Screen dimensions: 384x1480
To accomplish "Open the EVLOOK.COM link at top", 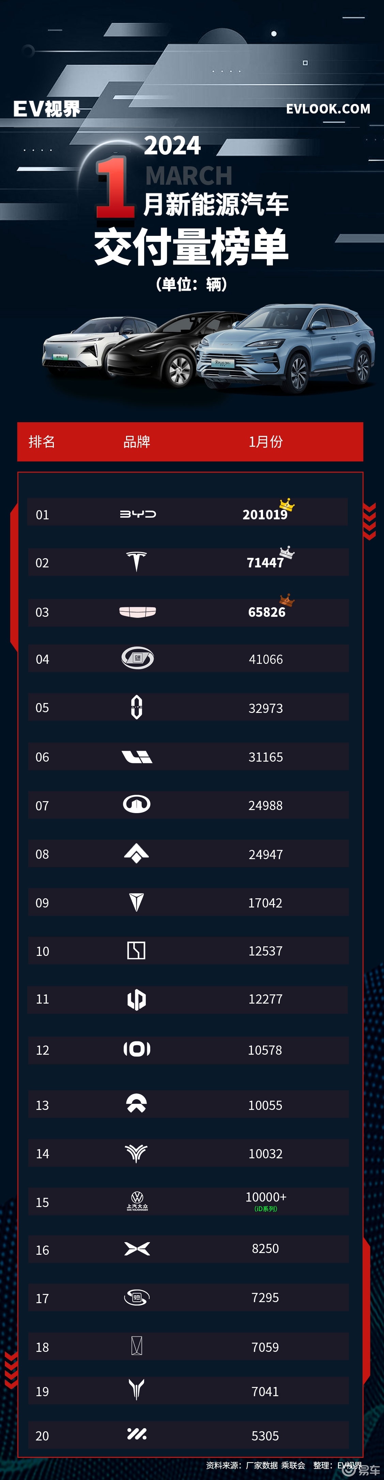I will [328, 109].
